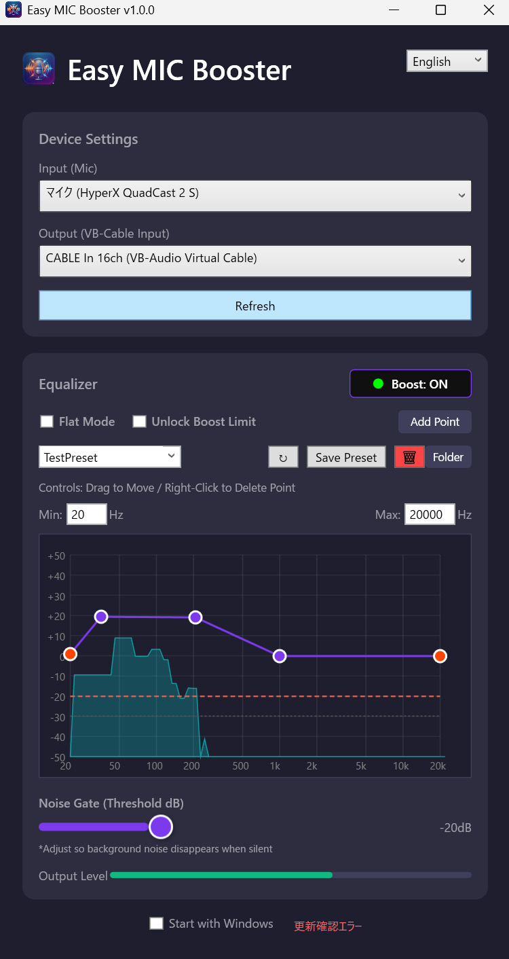The height and width of the screenshot is (959, 509).
Task: Click the Controls drag-to-move hint text
Action: tap(167, 488)
